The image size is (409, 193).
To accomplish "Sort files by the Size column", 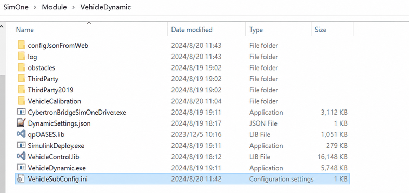I will click(320, 30).
